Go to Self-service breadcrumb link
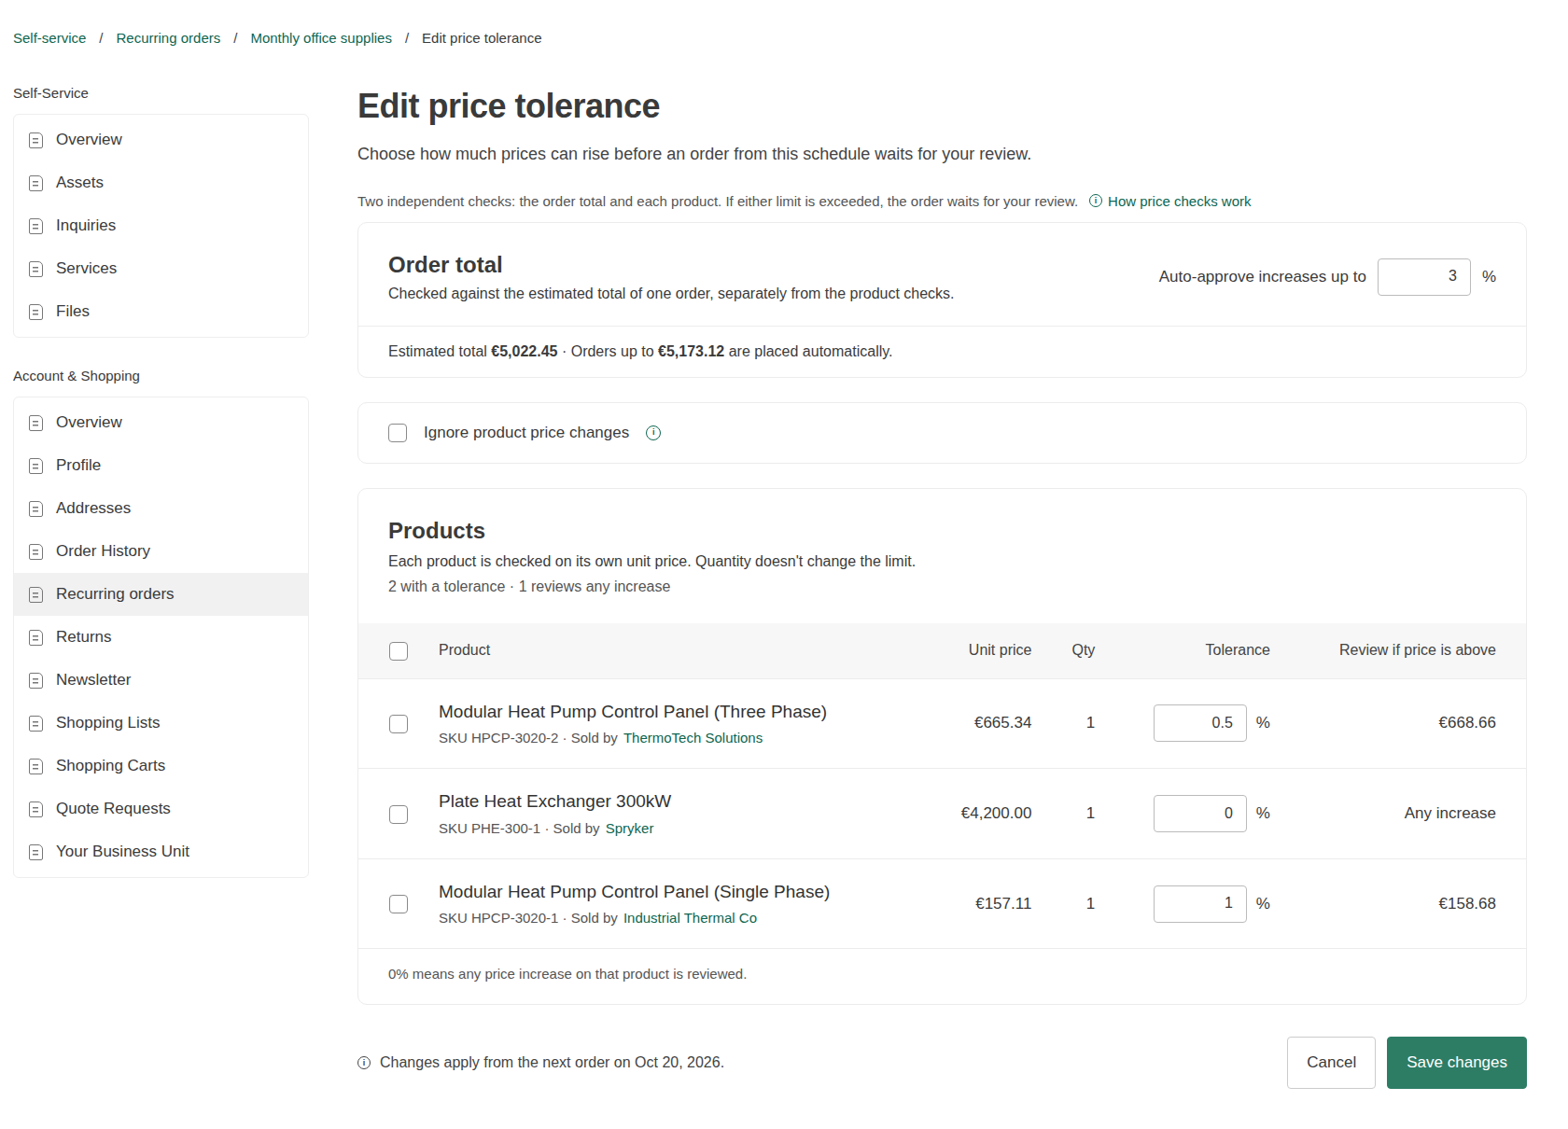The height and width of the screenshot is (1129, 1568). click(49, 38)
